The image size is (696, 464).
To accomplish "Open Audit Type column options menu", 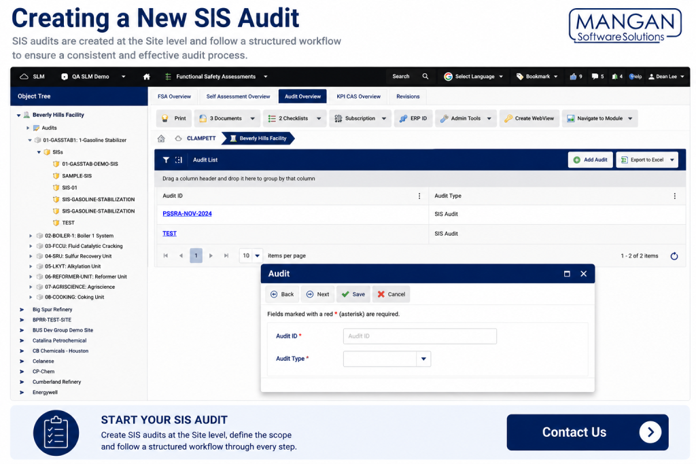I will (675, 196).
